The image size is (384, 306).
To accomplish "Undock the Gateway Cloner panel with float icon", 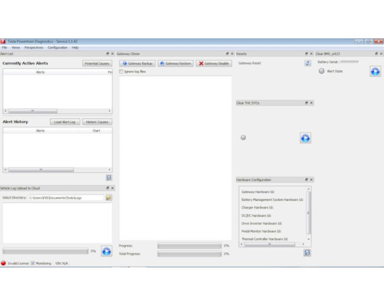I will coord(226,54).
